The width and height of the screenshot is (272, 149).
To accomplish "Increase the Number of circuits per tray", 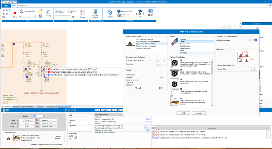I will coord(255,65).
